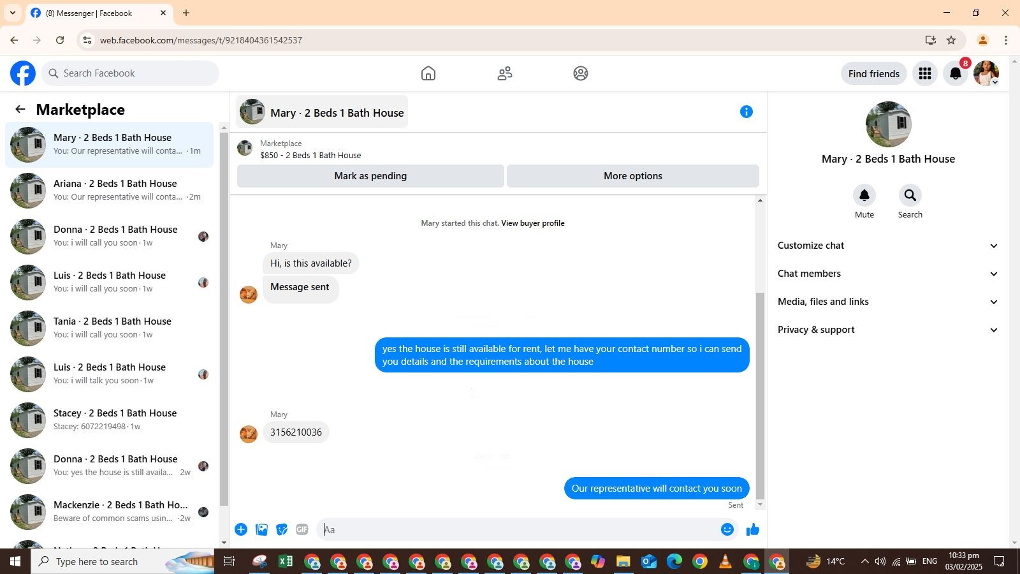Open File Explorer from the taskbar
Viewport: 1020px width, 574px height.
point(623,562)
